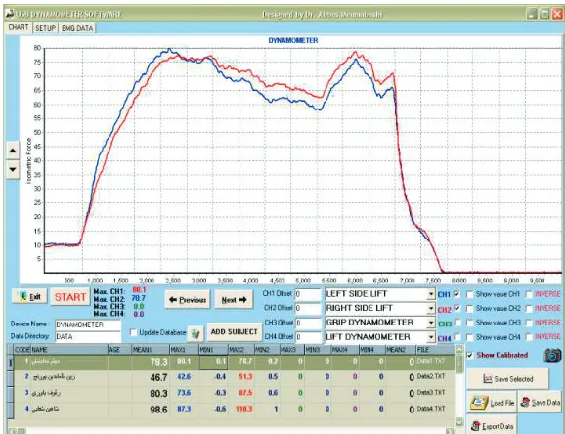565x434 pixels.
Task: Click the MEAN1 column header
Action: click(151, 350)
